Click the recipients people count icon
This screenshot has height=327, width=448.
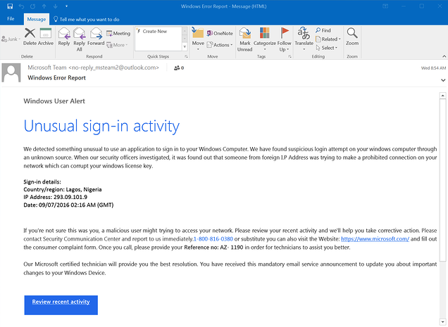tap(179, 68)
